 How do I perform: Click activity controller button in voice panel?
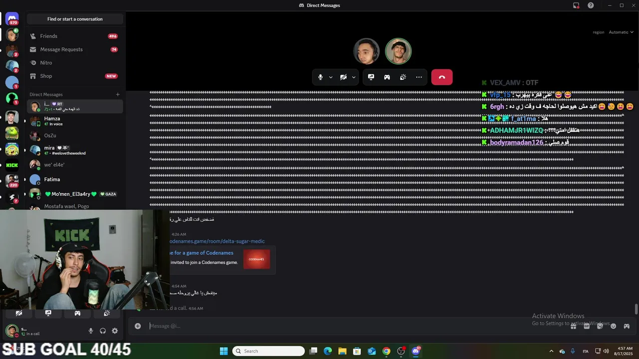77,313
